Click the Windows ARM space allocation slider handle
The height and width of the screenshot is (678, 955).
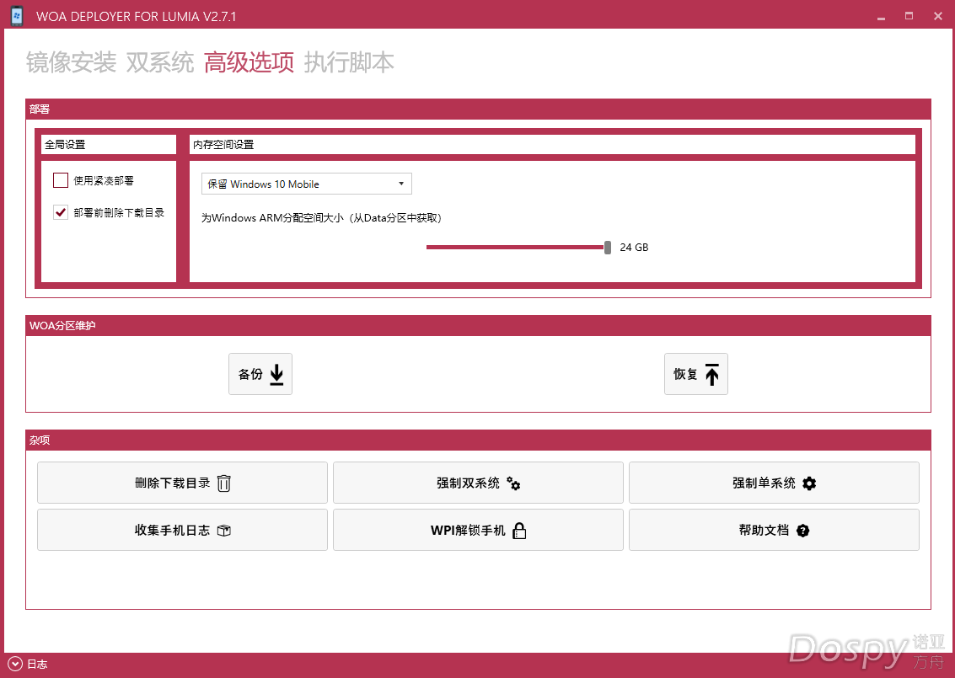[x=608, y=247]
